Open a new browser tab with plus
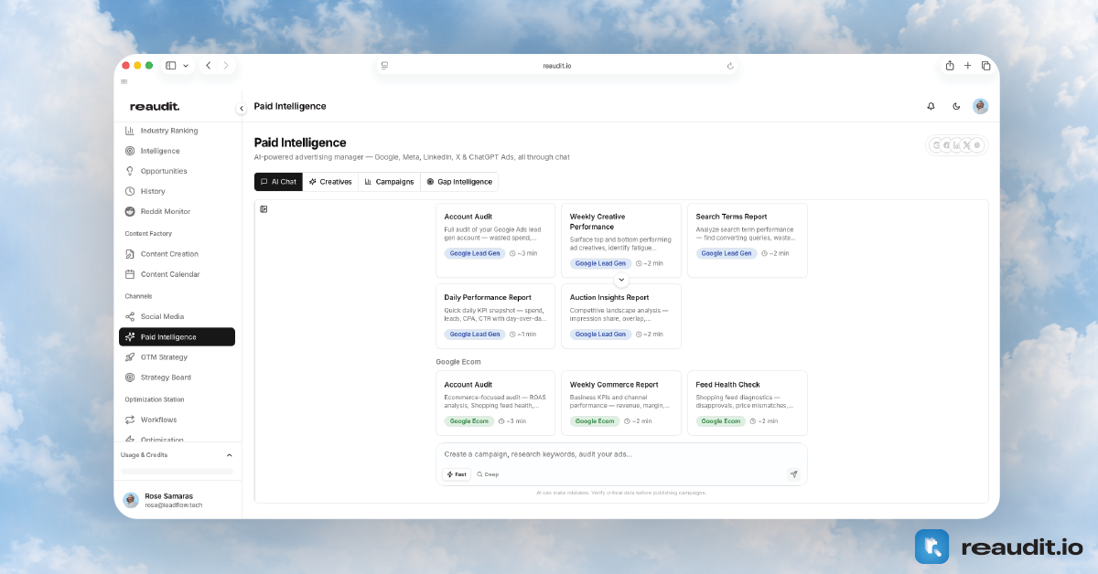1098x574 pixels. [x=968, y=66]
